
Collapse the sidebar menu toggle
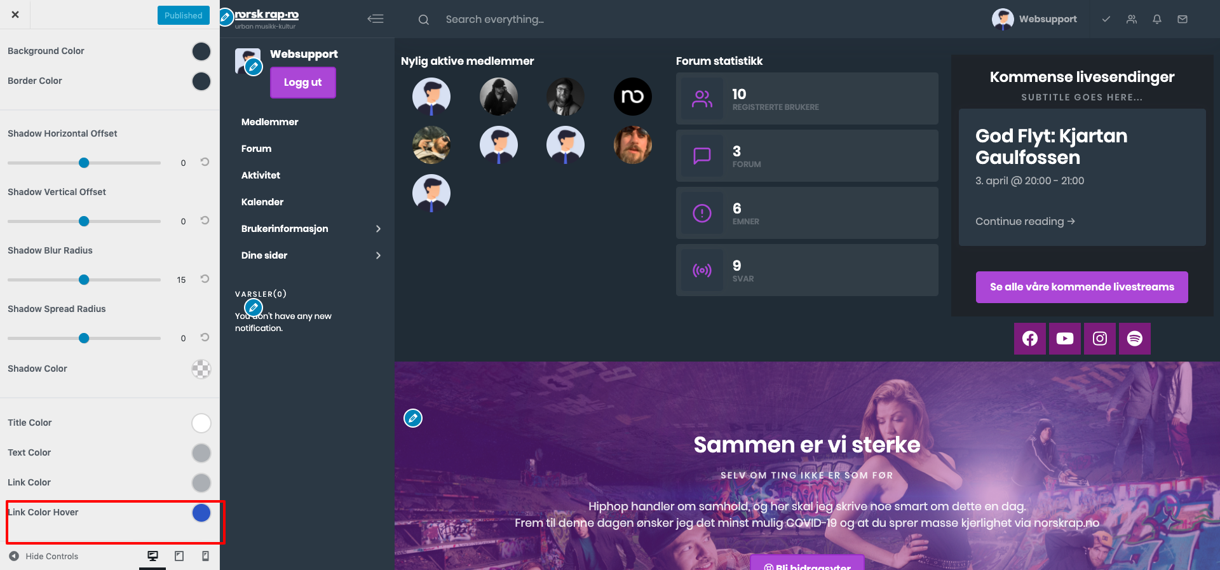376,19
